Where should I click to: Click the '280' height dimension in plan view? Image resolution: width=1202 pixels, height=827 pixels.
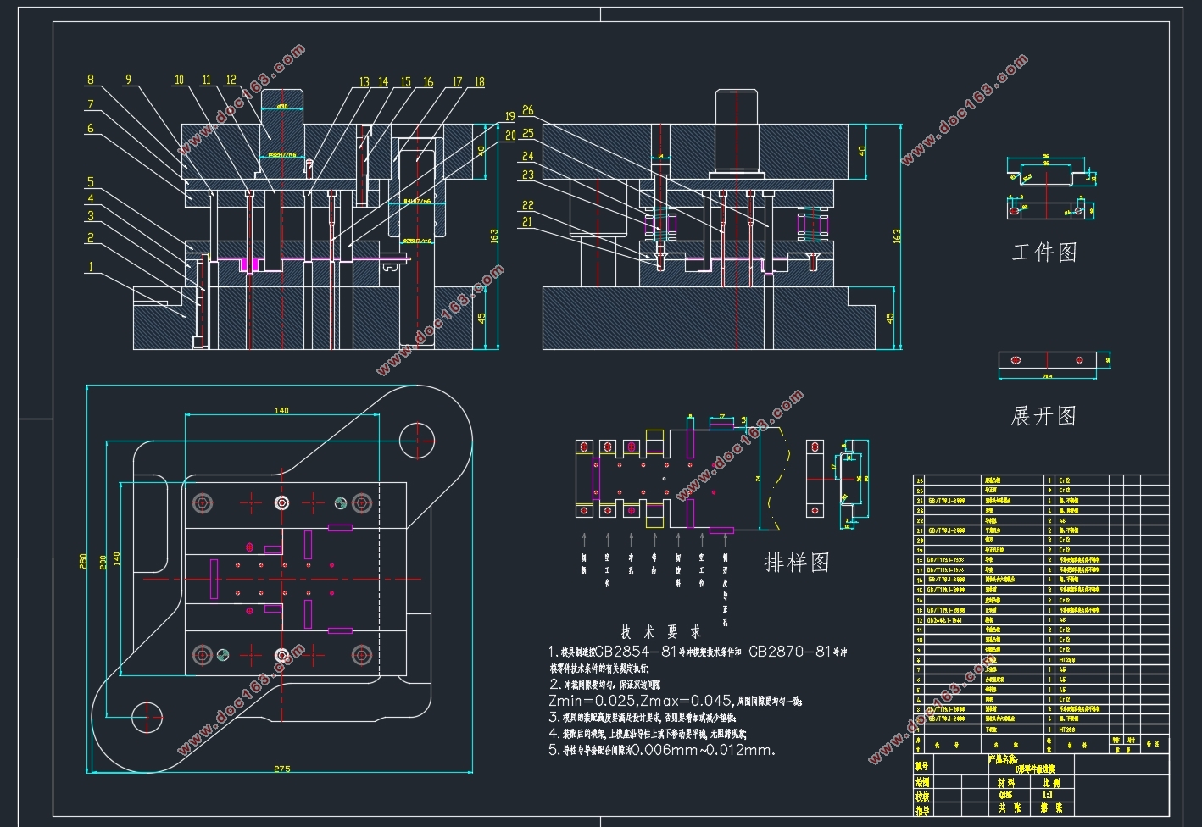tap(83, 561)
